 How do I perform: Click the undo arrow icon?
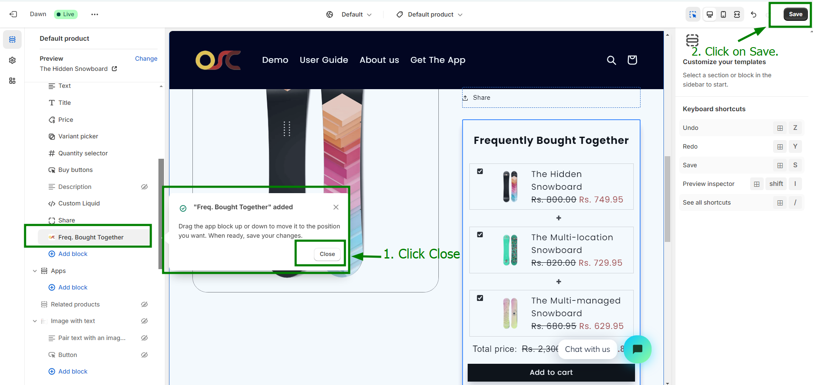[x=753, y=14]
